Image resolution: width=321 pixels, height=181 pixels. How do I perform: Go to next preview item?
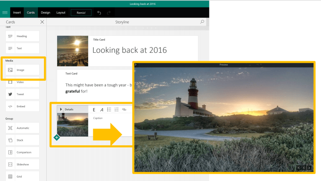pyautogui.click(x=309, y=167)
